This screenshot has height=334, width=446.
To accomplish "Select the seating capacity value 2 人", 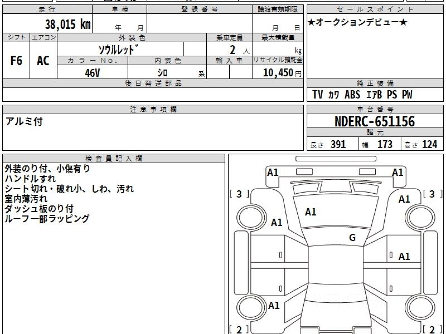I will (239, 49).
